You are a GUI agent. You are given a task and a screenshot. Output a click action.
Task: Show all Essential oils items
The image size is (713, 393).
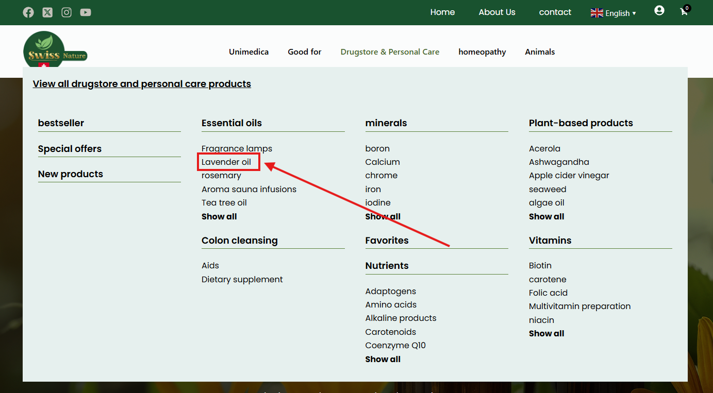tap(219, 216)
